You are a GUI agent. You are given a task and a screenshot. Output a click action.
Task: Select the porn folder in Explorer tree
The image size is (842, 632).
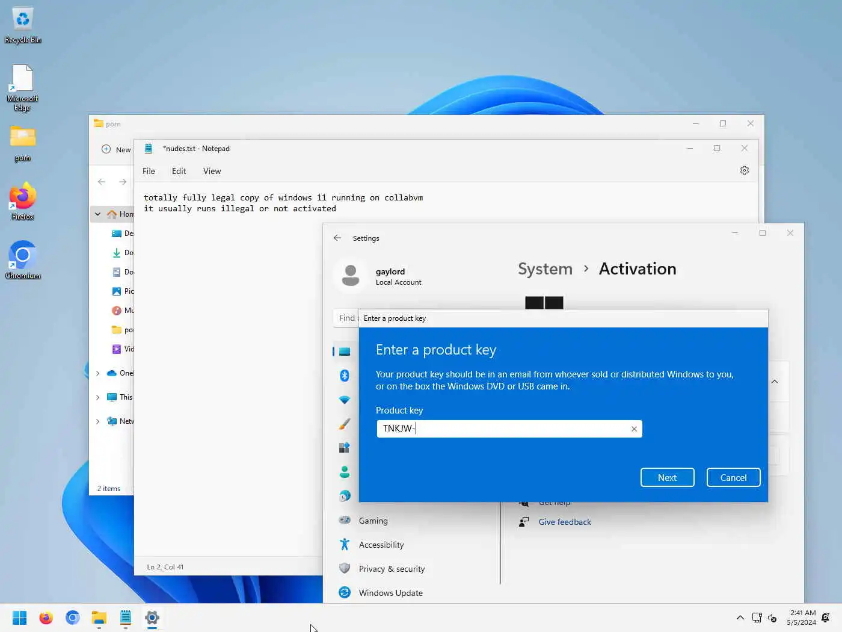pos(123,330)
